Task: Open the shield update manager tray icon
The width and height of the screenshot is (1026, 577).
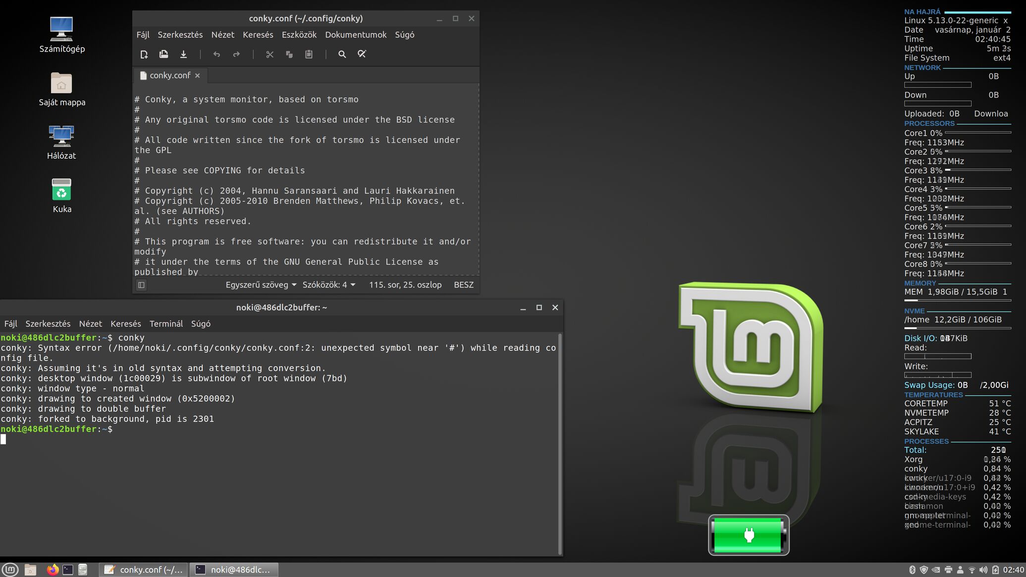Action: pos(923,570)
